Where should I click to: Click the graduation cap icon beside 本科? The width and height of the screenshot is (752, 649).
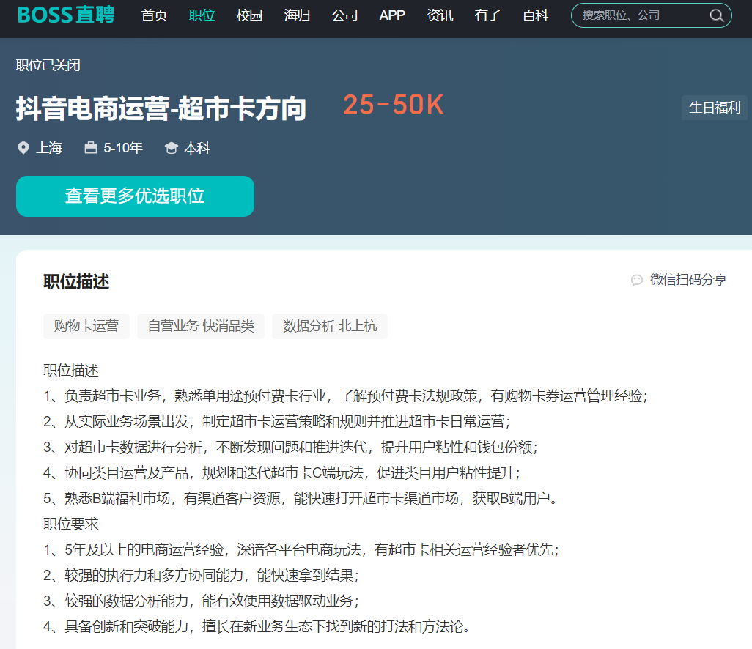click(172, 148)
